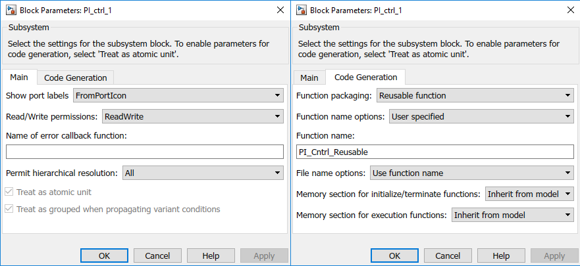The width and height of the screenshot is (580, 266).
Task: Expand the File name options dropdown
Action: point(471,173)
